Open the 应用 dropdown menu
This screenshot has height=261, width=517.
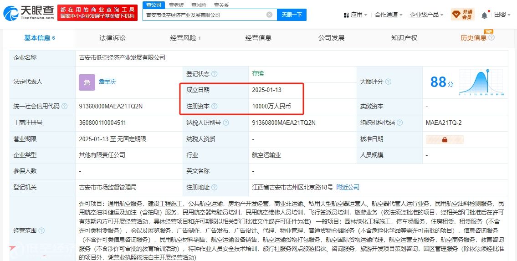(x=355, y=15)
